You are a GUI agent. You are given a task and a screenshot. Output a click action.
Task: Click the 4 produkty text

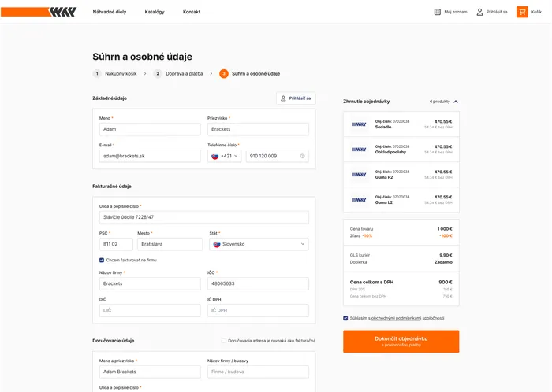pyautogui.click(x=439, y=102)
